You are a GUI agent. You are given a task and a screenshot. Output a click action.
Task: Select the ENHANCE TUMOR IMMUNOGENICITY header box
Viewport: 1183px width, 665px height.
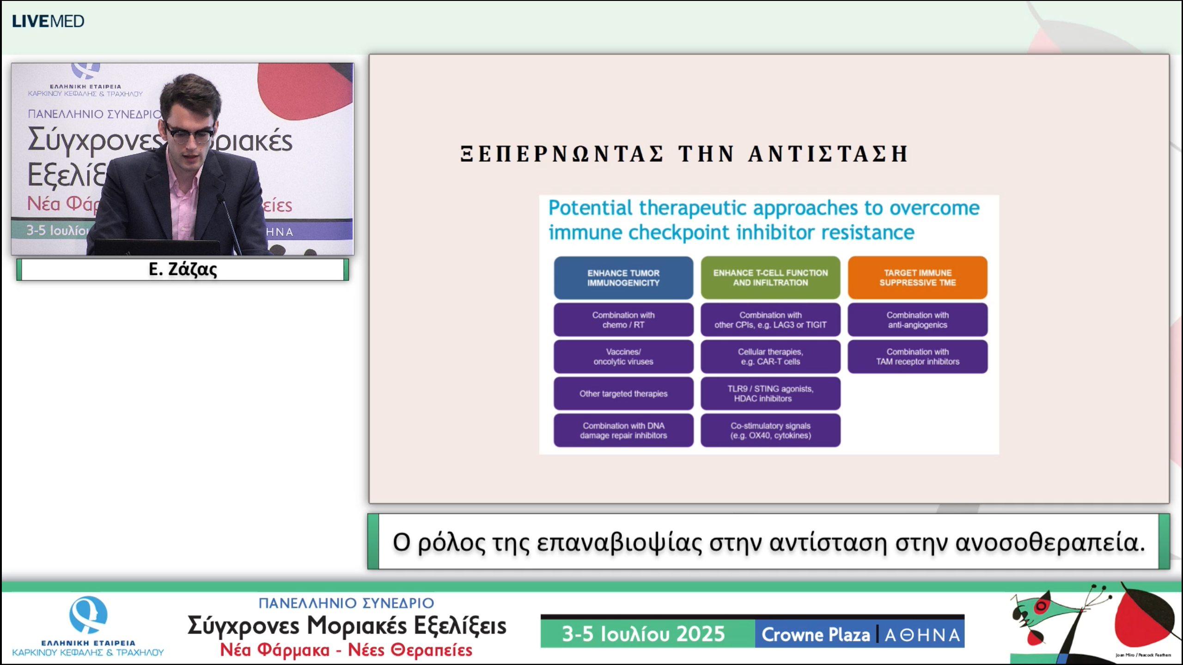click(623, 278)
